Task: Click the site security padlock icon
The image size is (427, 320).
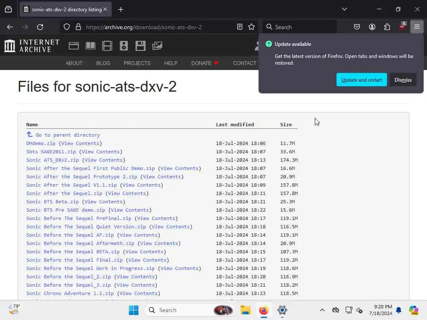Action: [x=78, y=27]
